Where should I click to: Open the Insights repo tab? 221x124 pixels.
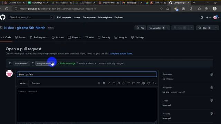(121, 38)
